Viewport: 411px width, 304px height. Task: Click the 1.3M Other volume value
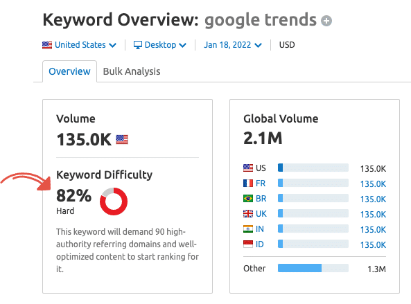point(376,269)
